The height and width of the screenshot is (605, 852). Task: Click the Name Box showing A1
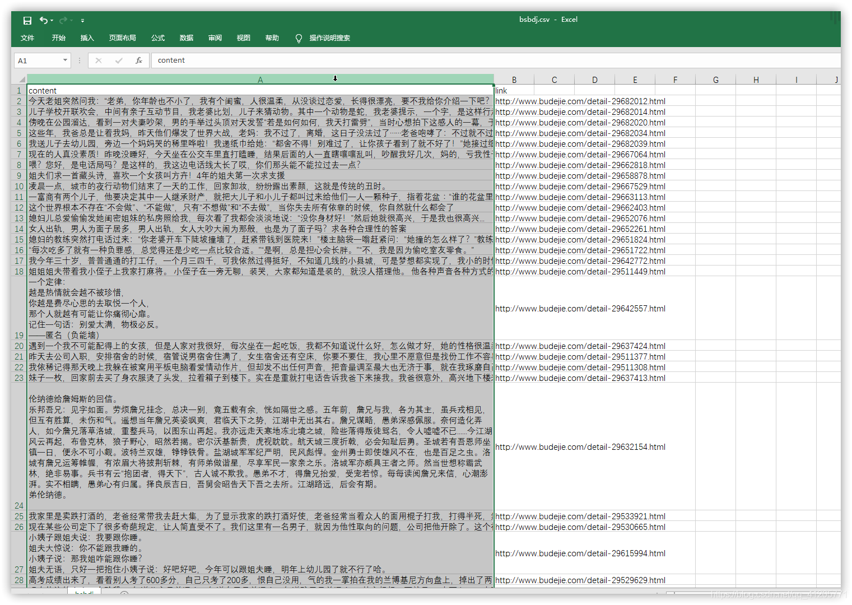(x=37, y=61)
